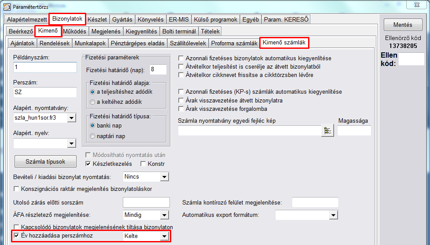The image size is (430, 245).
Task: Select the Kimenő számlák tab
Action: click(284, 43)
